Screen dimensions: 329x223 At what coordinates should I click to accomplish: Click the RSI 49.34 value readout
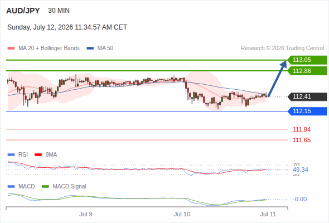(301, 169)
